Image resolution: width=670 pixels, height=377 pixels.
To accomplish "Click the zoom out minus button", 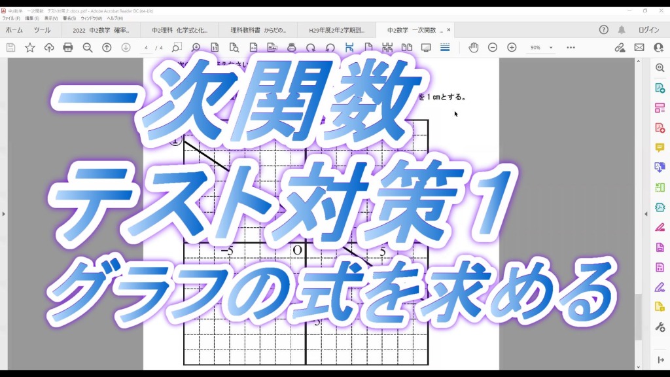I will tap(493, 48).
